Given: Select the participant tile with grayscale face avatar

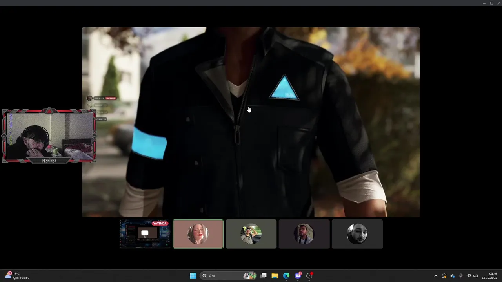Looking at the screenshot, I should pos(357,234).
